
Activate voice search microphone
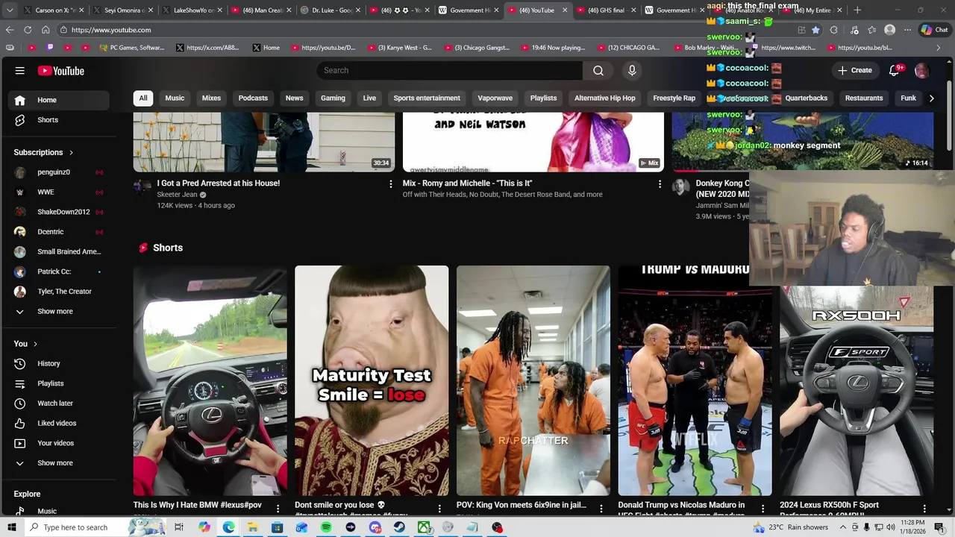pos(632,70)
